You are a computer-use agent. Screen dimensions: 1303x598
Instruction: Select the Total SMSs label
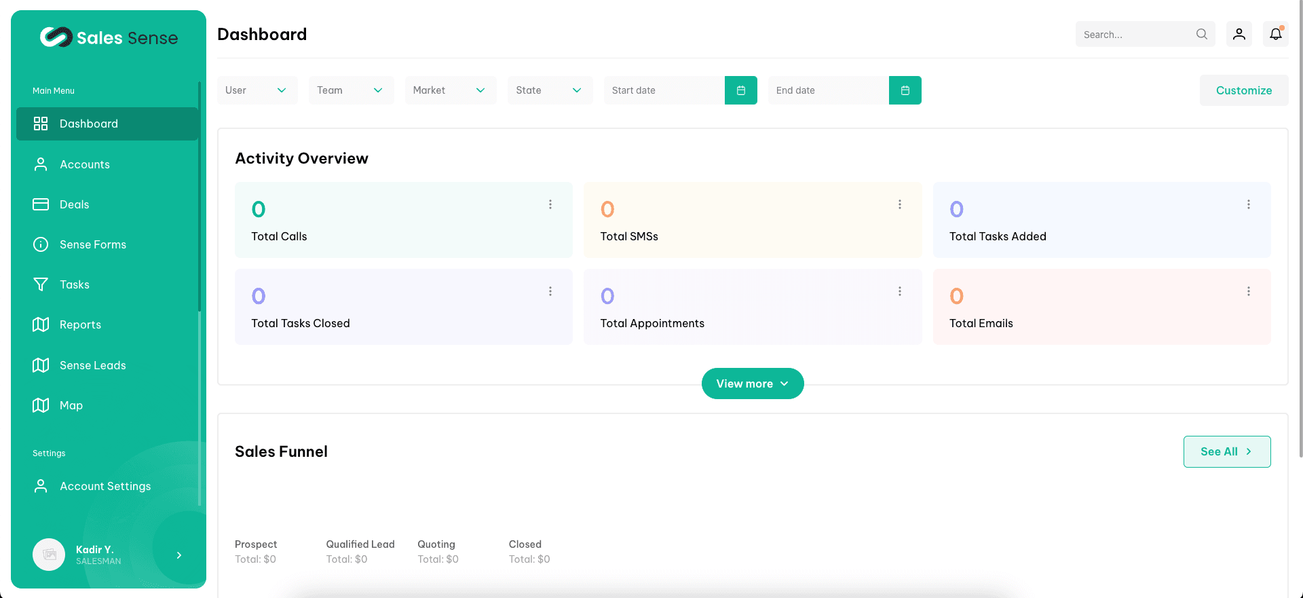629,236
